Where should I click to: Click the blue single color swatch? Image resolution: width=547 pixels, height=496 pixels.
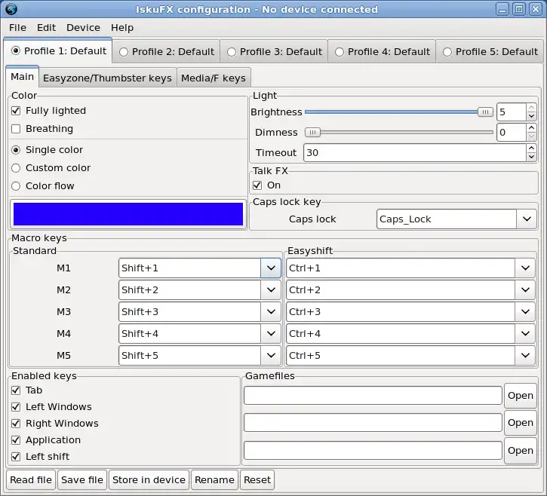click(x=128, y=214)
